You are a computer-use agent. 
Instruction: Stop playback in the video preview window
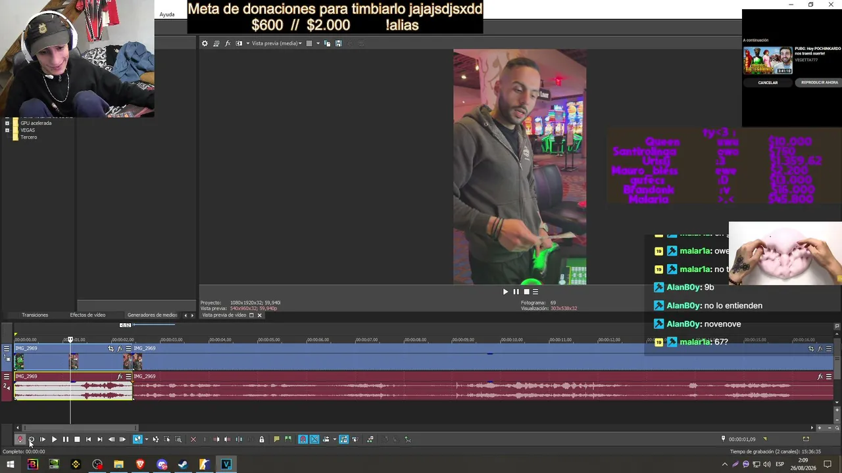[x=526, y=292]
